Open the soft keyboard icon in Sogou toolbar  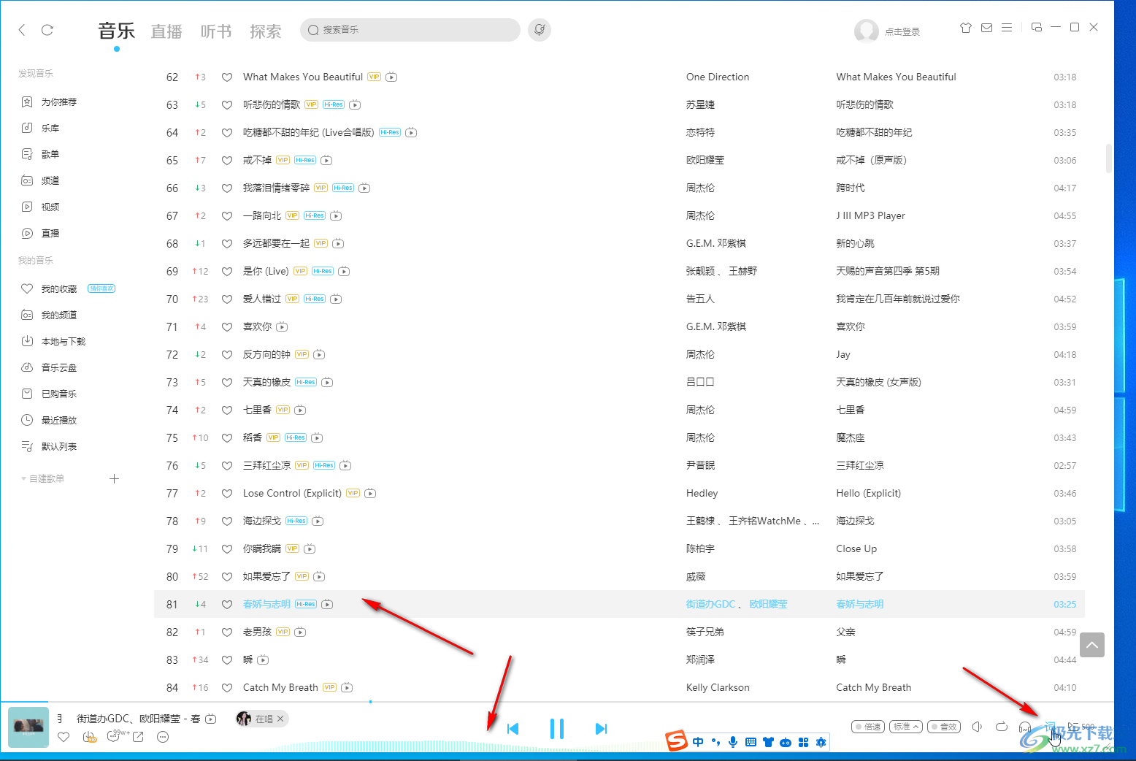[751, 742]
